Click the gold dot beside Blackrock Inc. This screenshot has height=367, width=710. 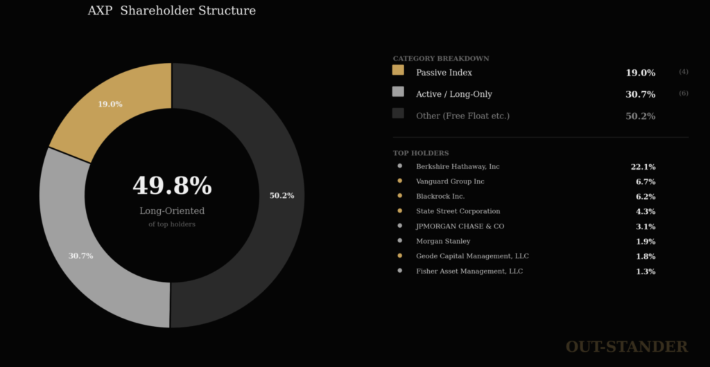[399, 196]
